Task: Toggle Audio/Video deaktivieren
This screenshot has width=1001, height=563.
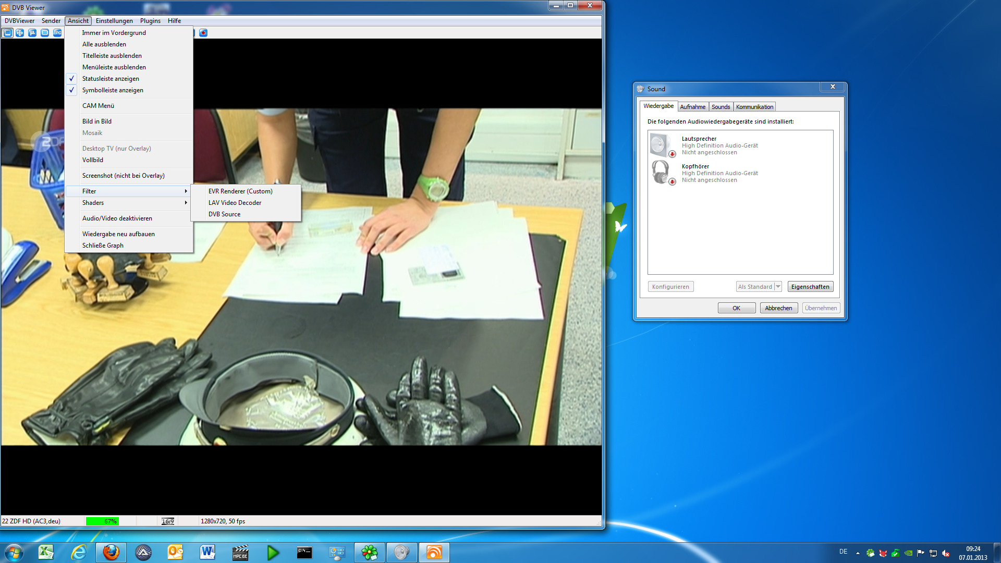Action: tap(129, 218)
